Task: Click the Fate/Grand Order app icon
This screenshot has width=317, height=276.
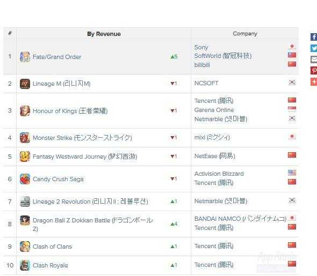Action: click(x=25, y=57)
